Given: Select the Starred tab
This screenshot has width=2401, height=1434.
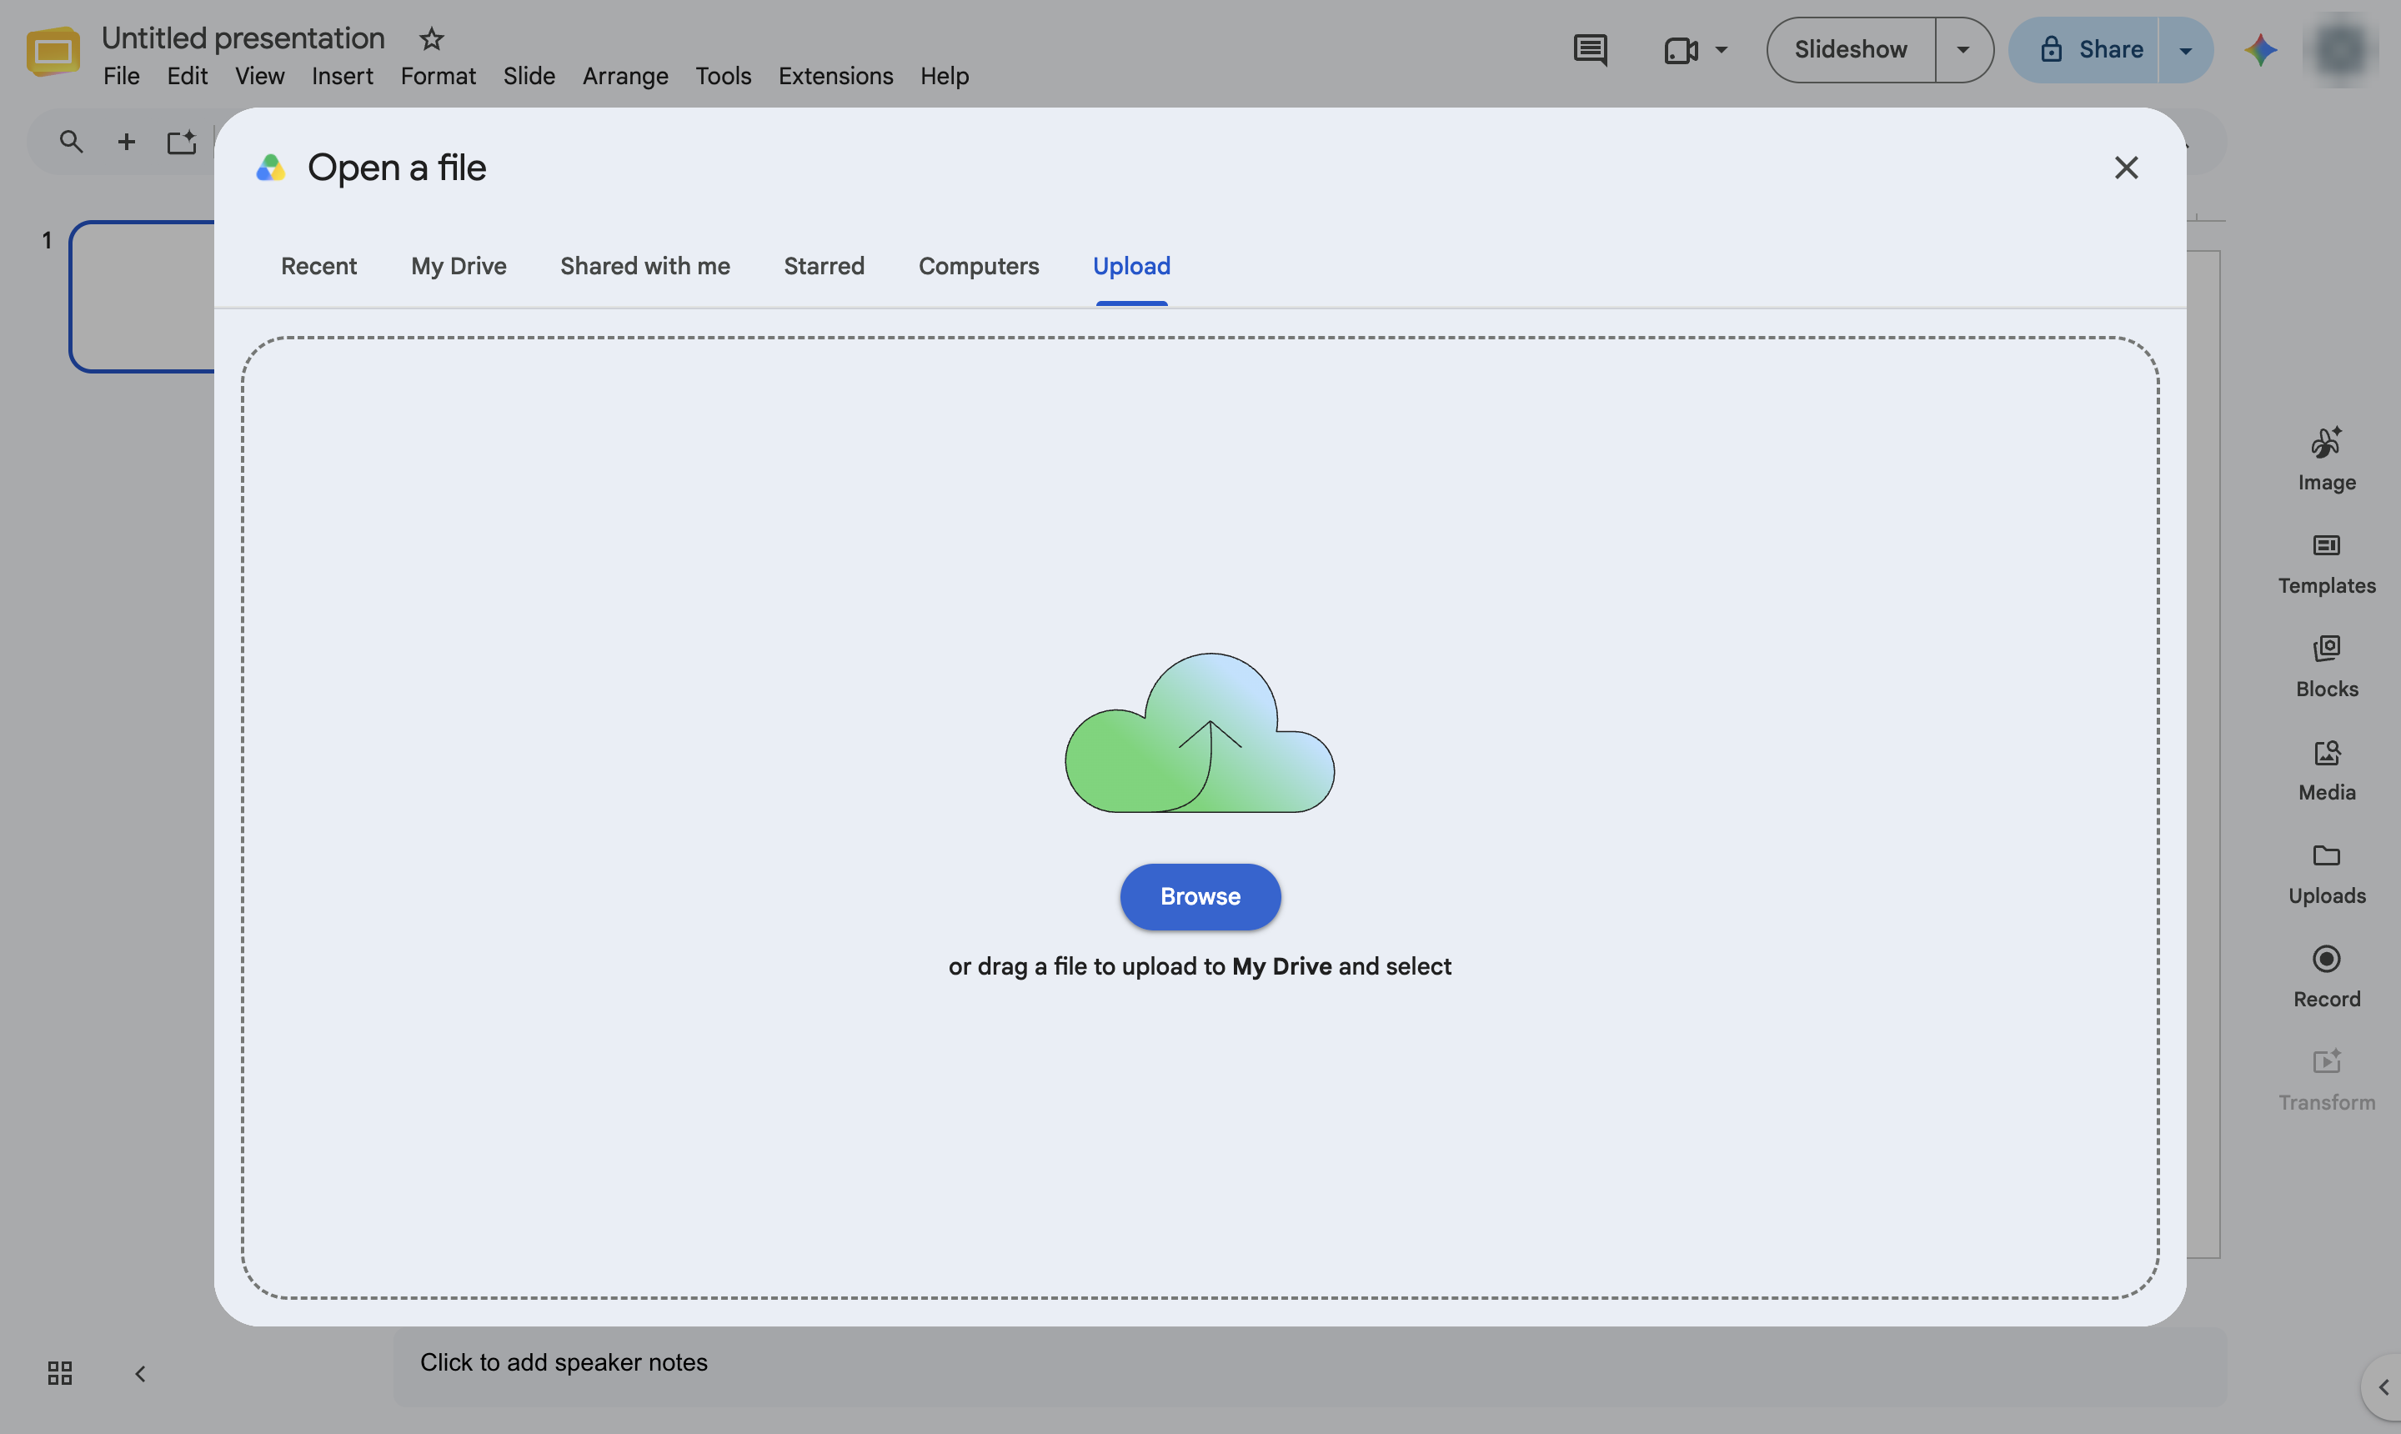Looking at the screenshot, I should 823,266.
